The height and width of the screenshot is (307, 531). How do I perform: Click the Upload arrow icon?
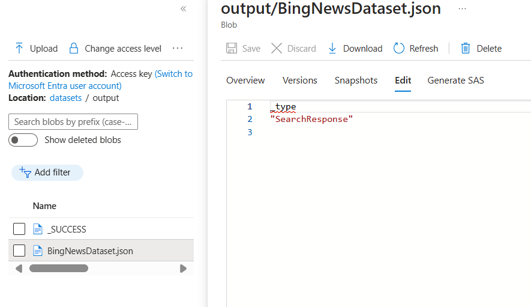[19, 49]
